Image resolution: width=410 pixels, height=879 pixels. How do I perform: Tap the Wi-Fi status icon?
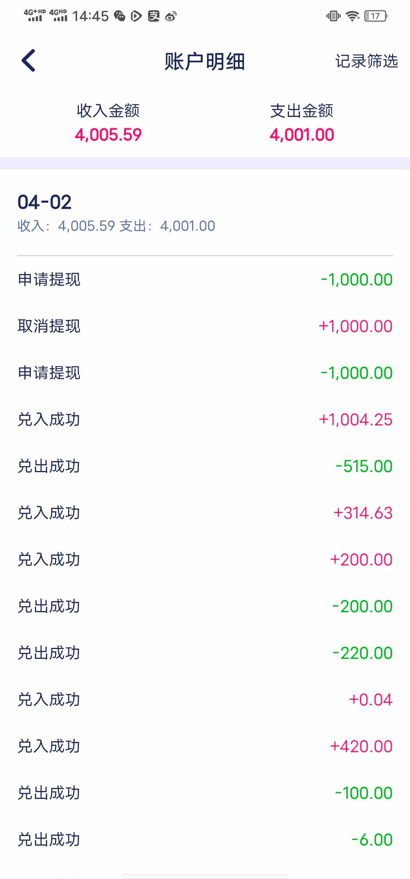353,16
